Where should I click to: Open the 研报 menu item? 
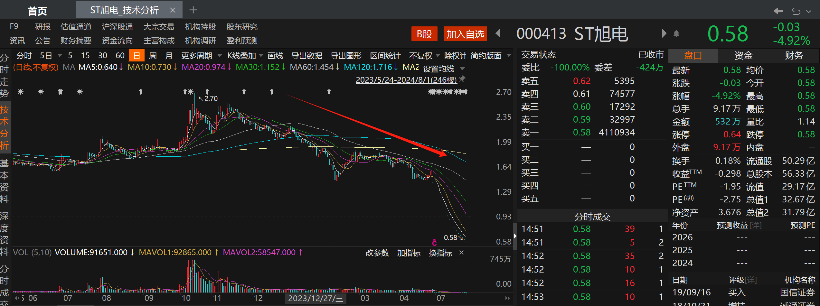(x=43, y=27)
